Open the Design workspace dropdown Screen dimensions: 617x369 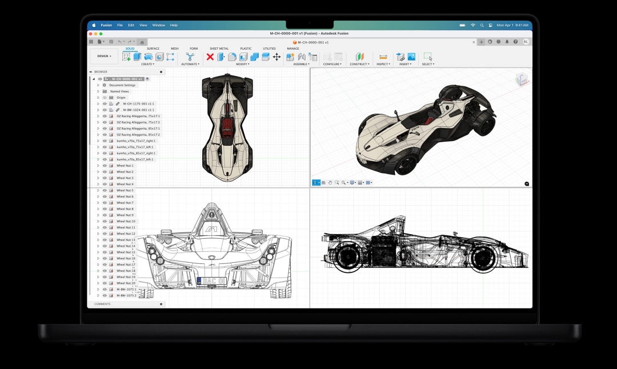click(105, 56)
